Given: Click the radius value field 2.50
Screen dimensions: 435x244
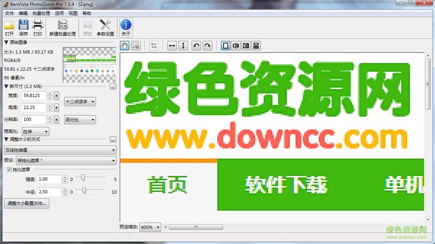Looking at the screenshot, I should [49, 192].
